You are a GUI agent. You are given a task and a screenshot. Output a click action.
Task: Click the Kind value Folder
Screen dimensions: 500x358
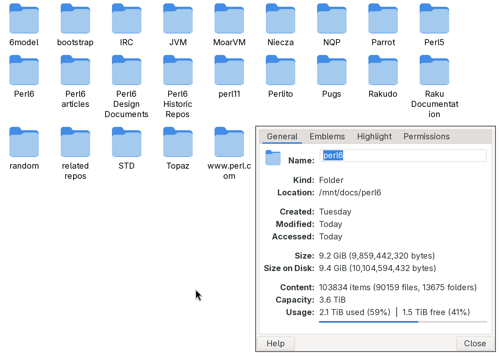click(x=331, y=180)
